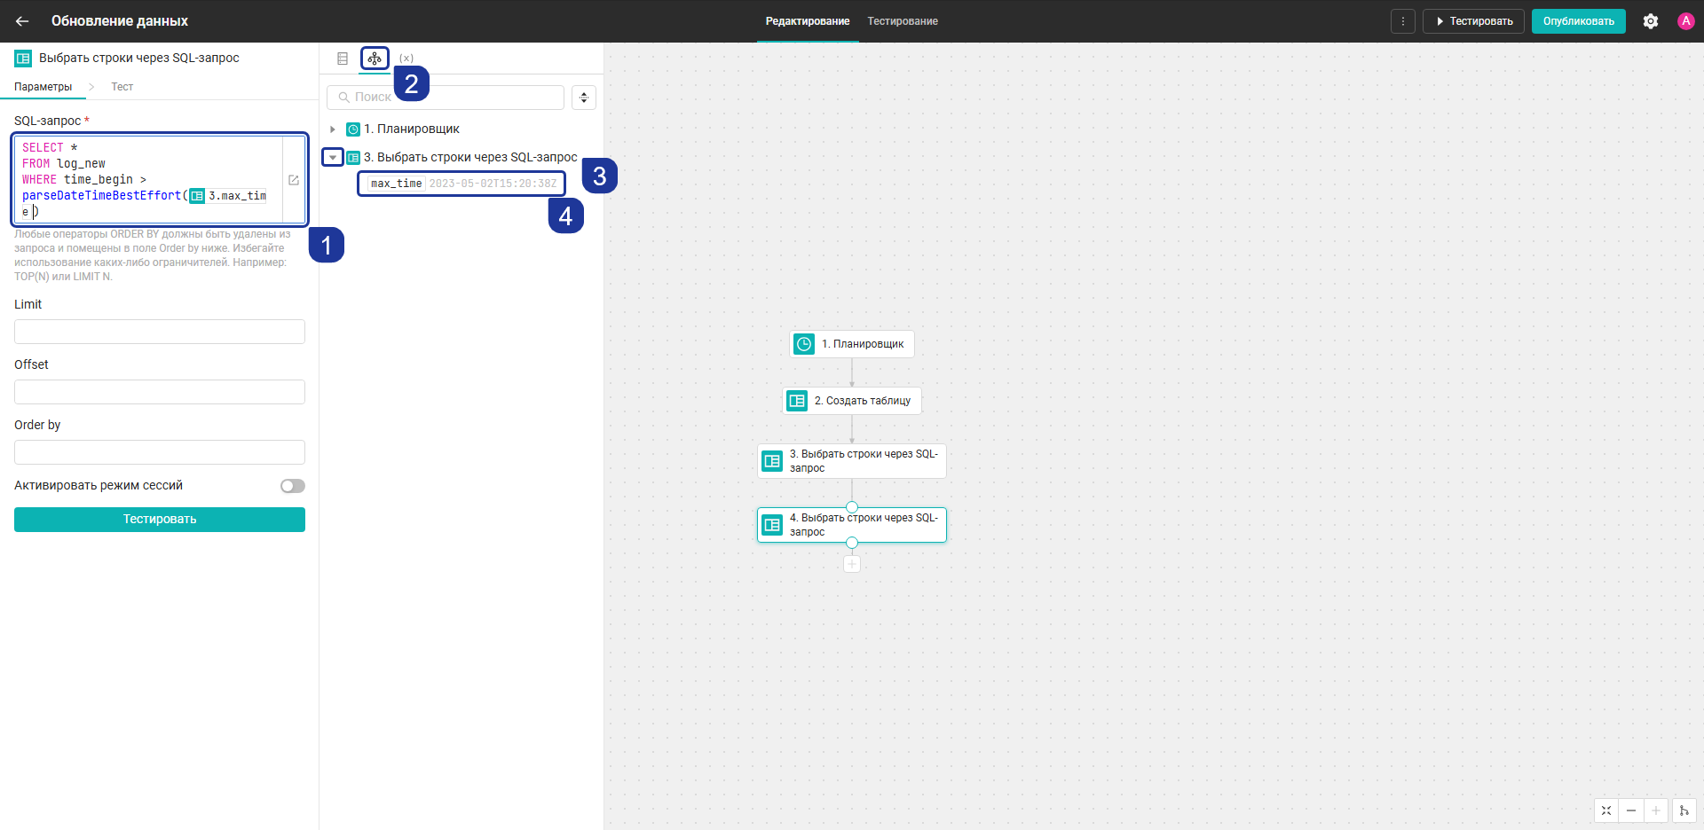Toggle the session mode activation switch
1704x830 pixels.
[x=293, y=486]
